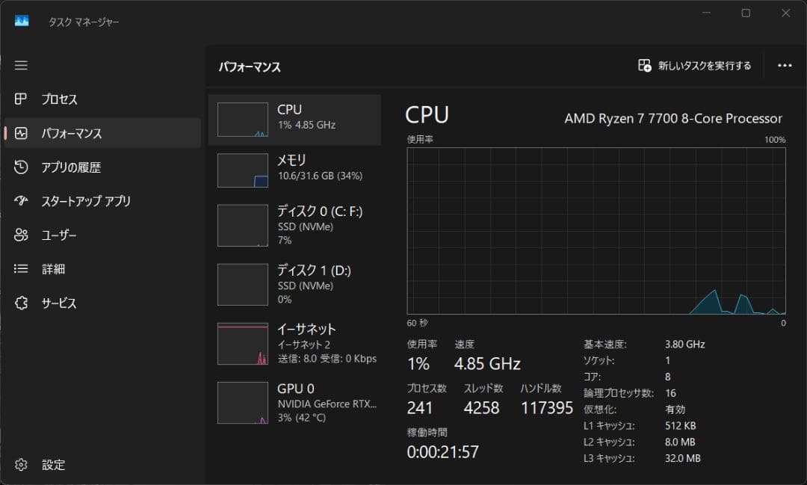Viewport: 807px width, 485px height.
Task: Click the CPU mini graph preview
Action: click(x=242, y=119)
